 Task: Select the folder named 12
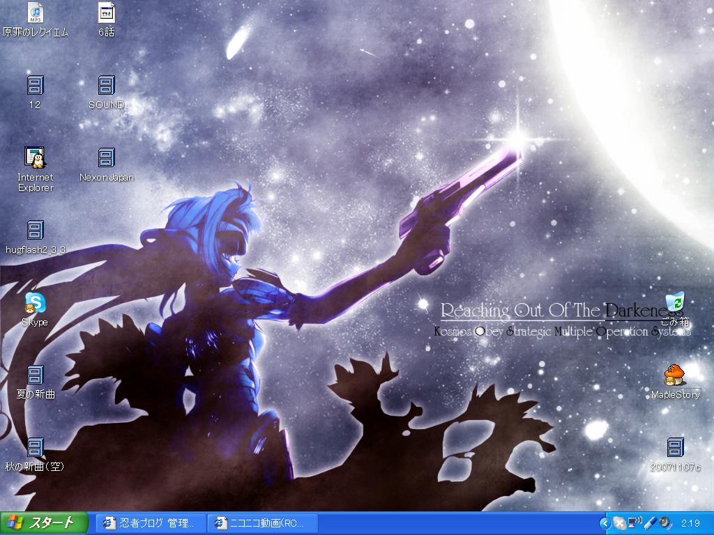tap(35, 86)
